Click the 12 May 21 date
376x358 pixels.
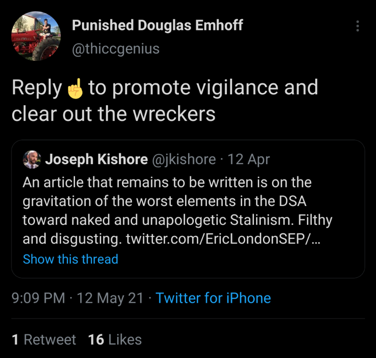(x=110, y=298)
